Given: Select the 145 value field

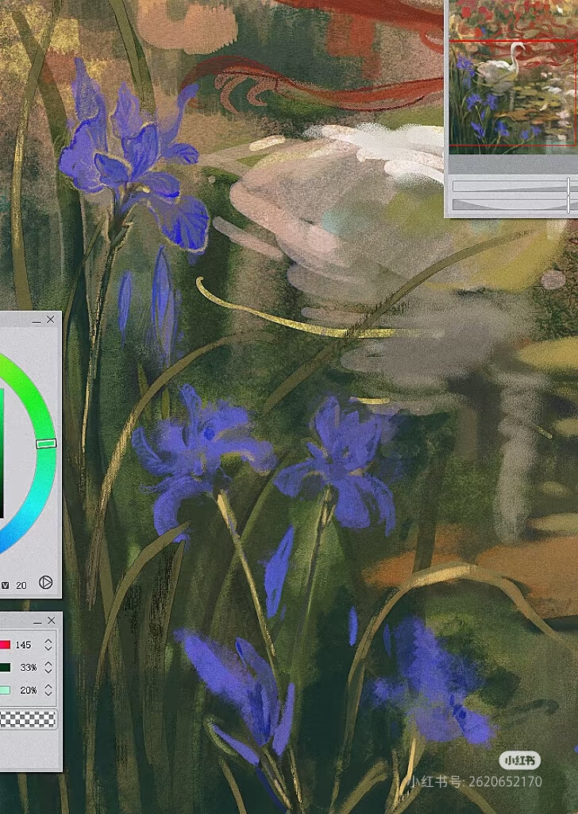Looking at the screenshot, I should click(23, 645).
